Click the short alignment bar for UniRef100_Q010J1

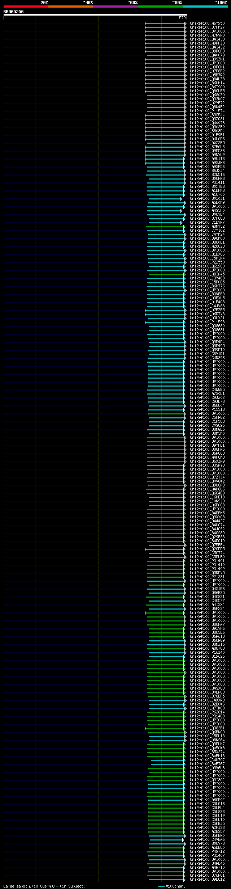pos(166,199)
